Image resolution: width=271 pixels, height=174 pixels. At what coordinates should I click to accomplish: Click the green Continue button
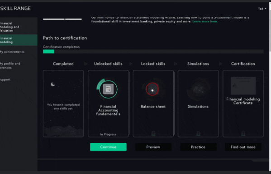coord(108,147)
